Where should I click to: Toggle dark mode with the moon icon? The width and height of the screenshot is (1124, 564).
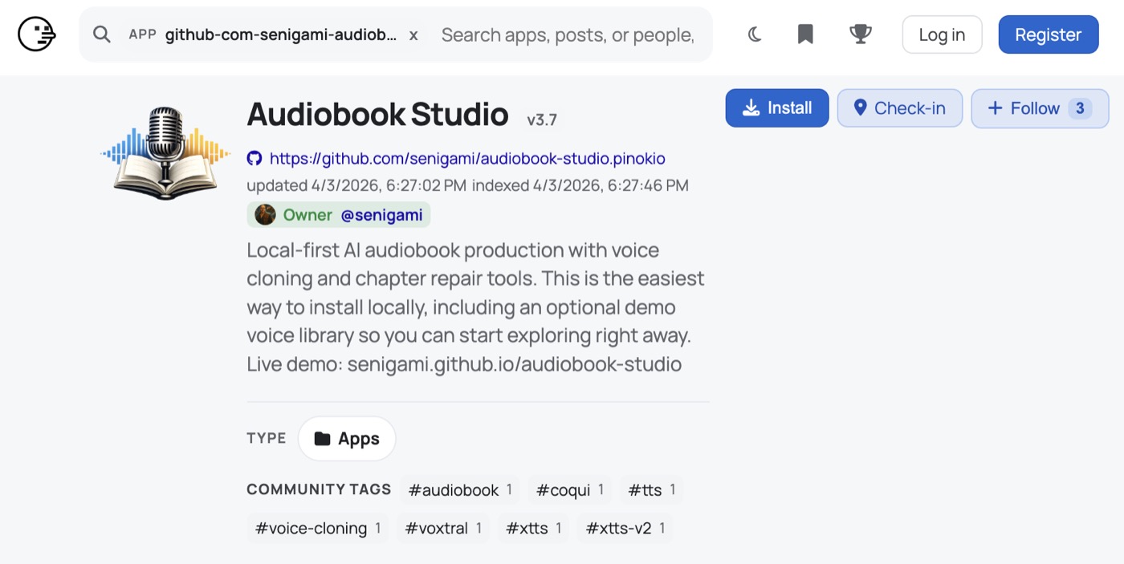(x=754, y=34)
